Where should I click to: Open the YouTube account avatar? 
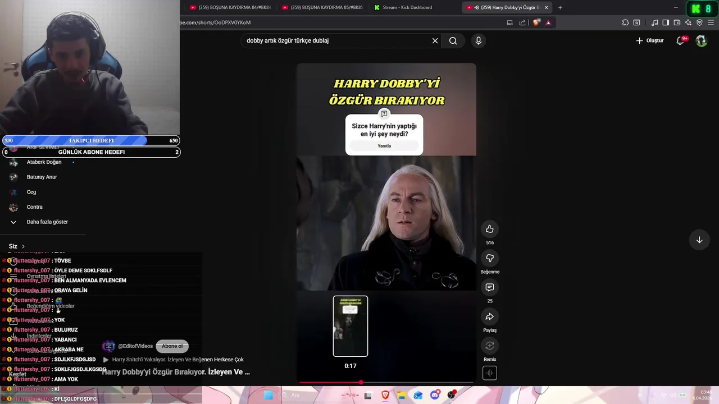pyautogui.click(x=701, y=40)
